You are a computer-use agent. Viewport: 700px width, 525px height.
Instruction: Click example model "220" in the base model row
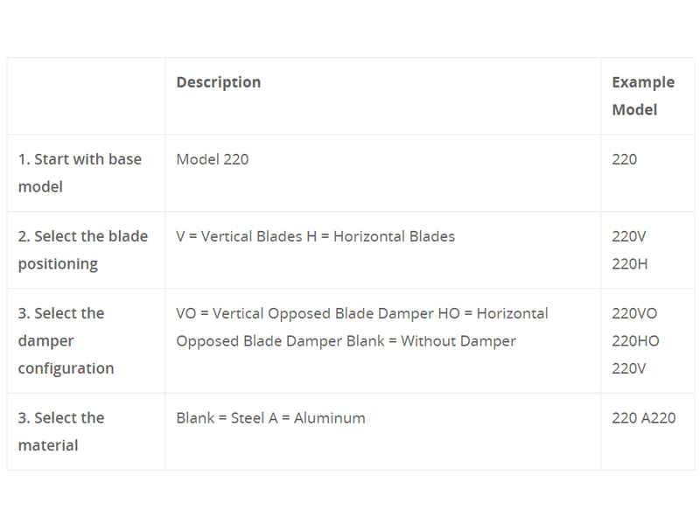[x=625, y=159]
